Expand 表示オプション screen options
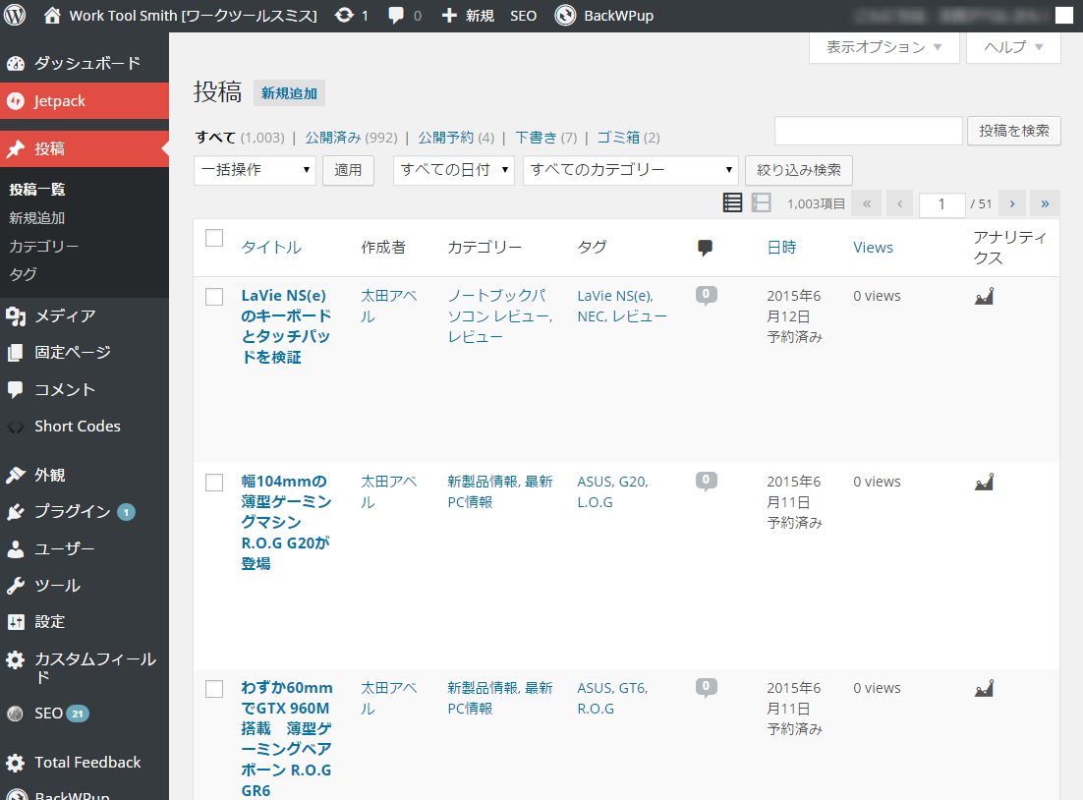Screen dimensions: 1083x800 point(884,47)
